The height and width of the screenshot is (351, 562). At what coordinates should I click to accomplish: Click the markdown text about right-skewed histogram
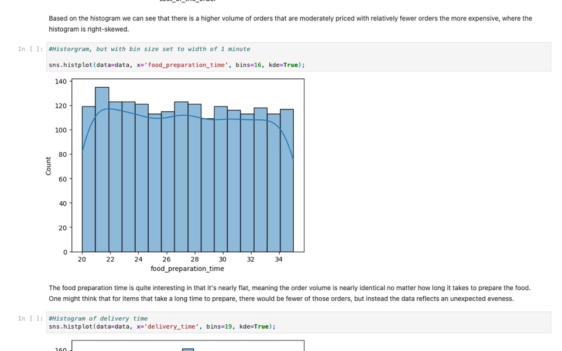[290, 23]
